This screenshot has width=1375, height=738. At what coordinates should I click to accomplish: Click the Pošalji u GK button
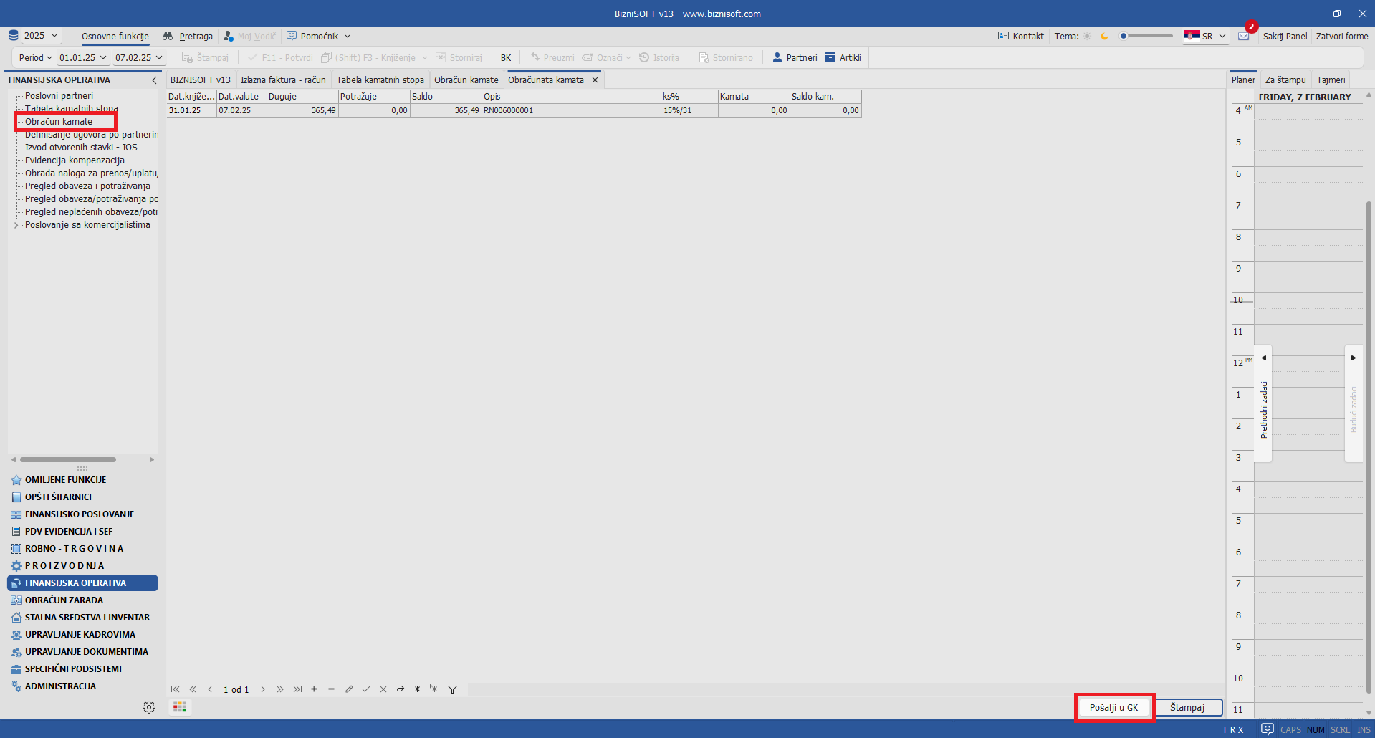pos(1113,707)
